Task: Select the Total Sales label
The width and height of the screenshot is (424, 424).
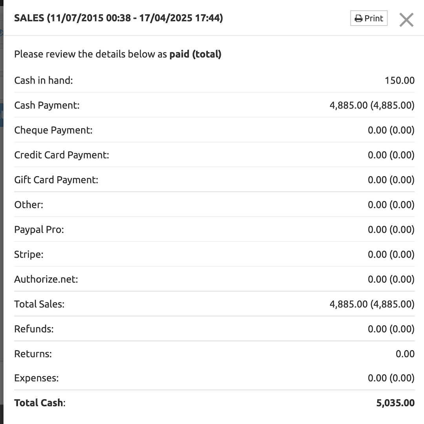Action: [x=39, y=304]
